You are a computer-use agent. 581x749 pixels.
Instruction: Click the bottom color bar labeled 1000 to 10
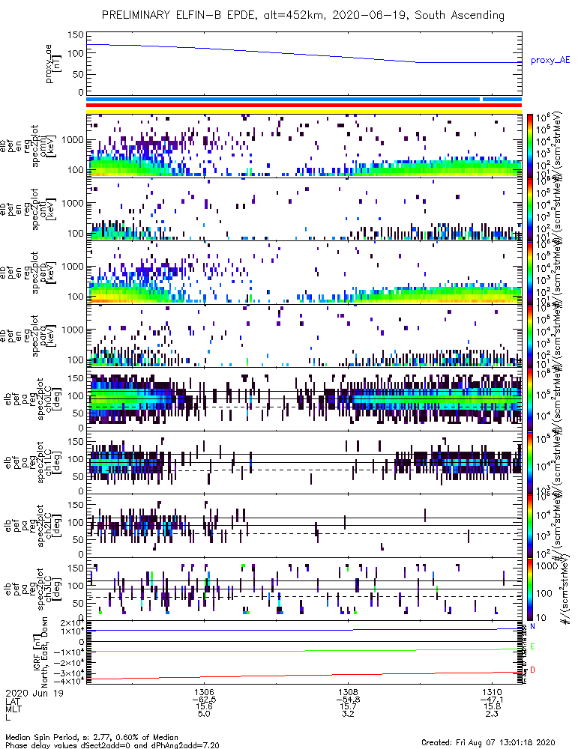[x=530, y=589]
